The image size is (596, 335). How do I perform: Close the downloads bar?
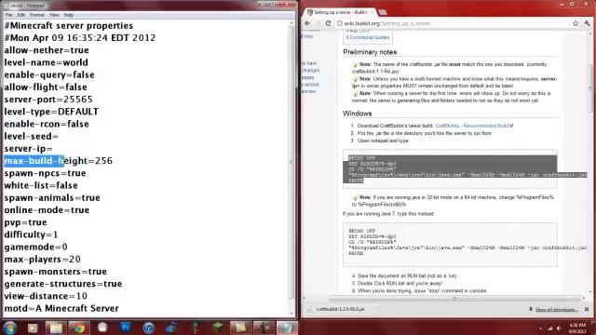[587, 309]
